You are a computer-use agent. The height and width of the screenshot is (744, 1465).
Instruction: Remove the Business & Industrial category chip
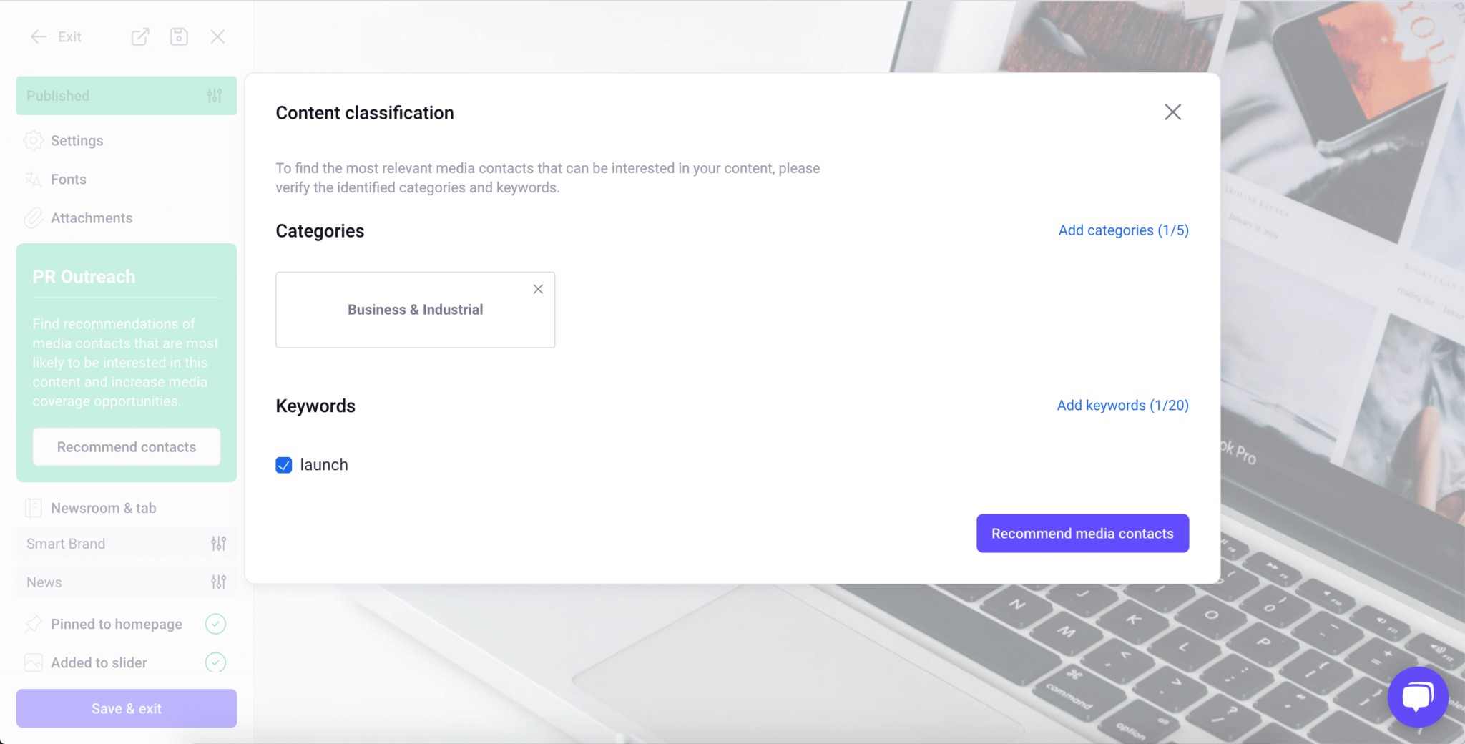point(538,289)
